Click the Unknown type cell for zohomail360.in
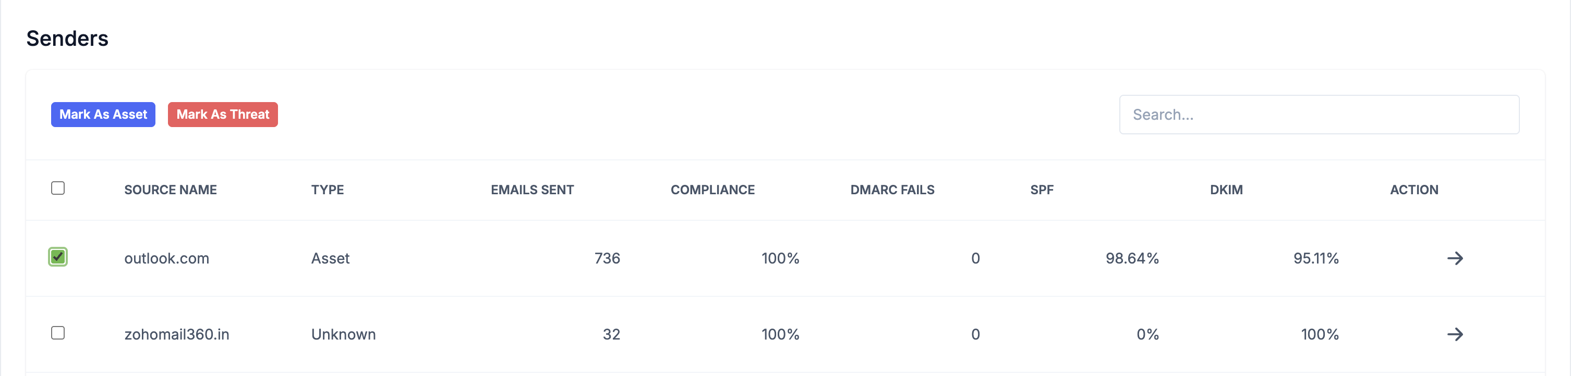The image size is (1571, 376). pyautogui.click(x=343, y=334)
